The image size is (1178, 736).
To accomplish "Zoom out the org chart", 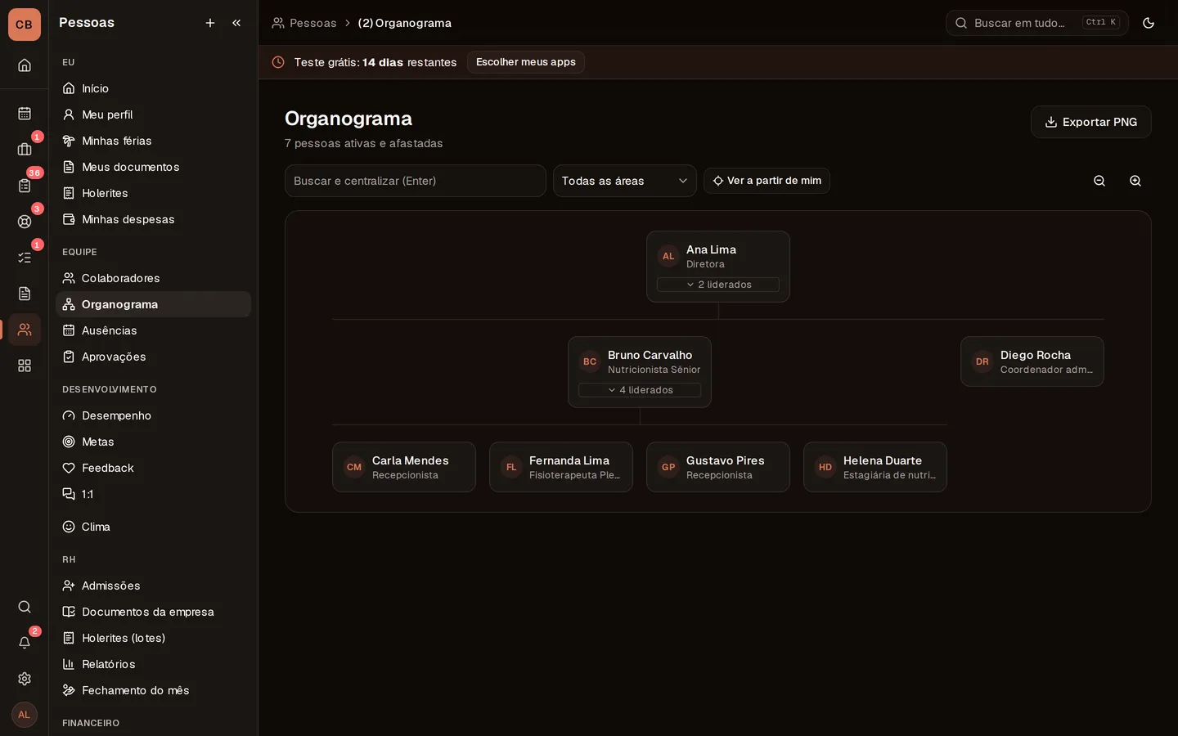I will click(1099, 181).
